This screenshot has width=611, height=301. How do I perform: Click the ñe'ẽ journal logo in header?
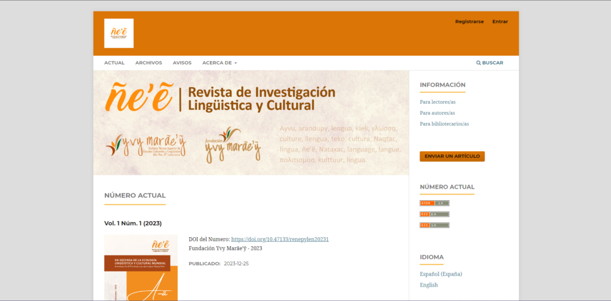tap(119, 33)
